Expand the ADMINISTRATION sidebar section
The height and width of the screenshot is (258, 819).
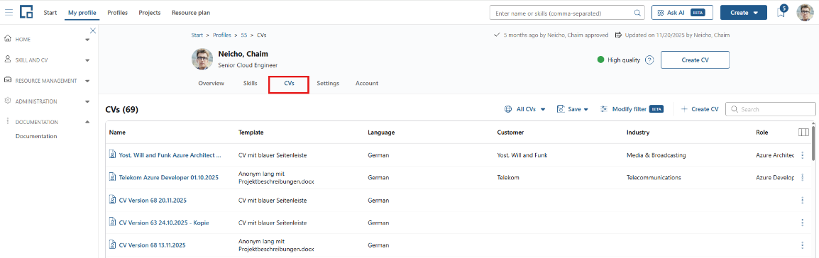point(87,101)
